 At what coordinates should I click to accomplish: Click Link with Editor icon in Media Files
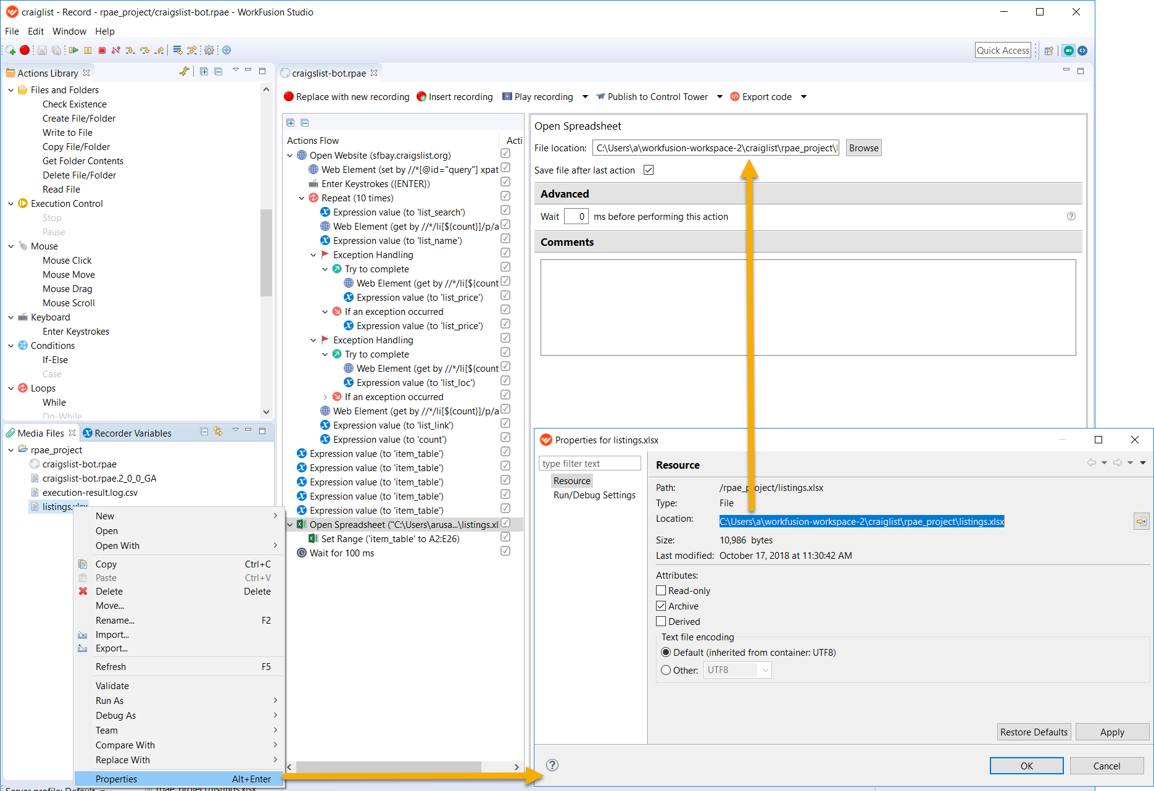point(218,432)
